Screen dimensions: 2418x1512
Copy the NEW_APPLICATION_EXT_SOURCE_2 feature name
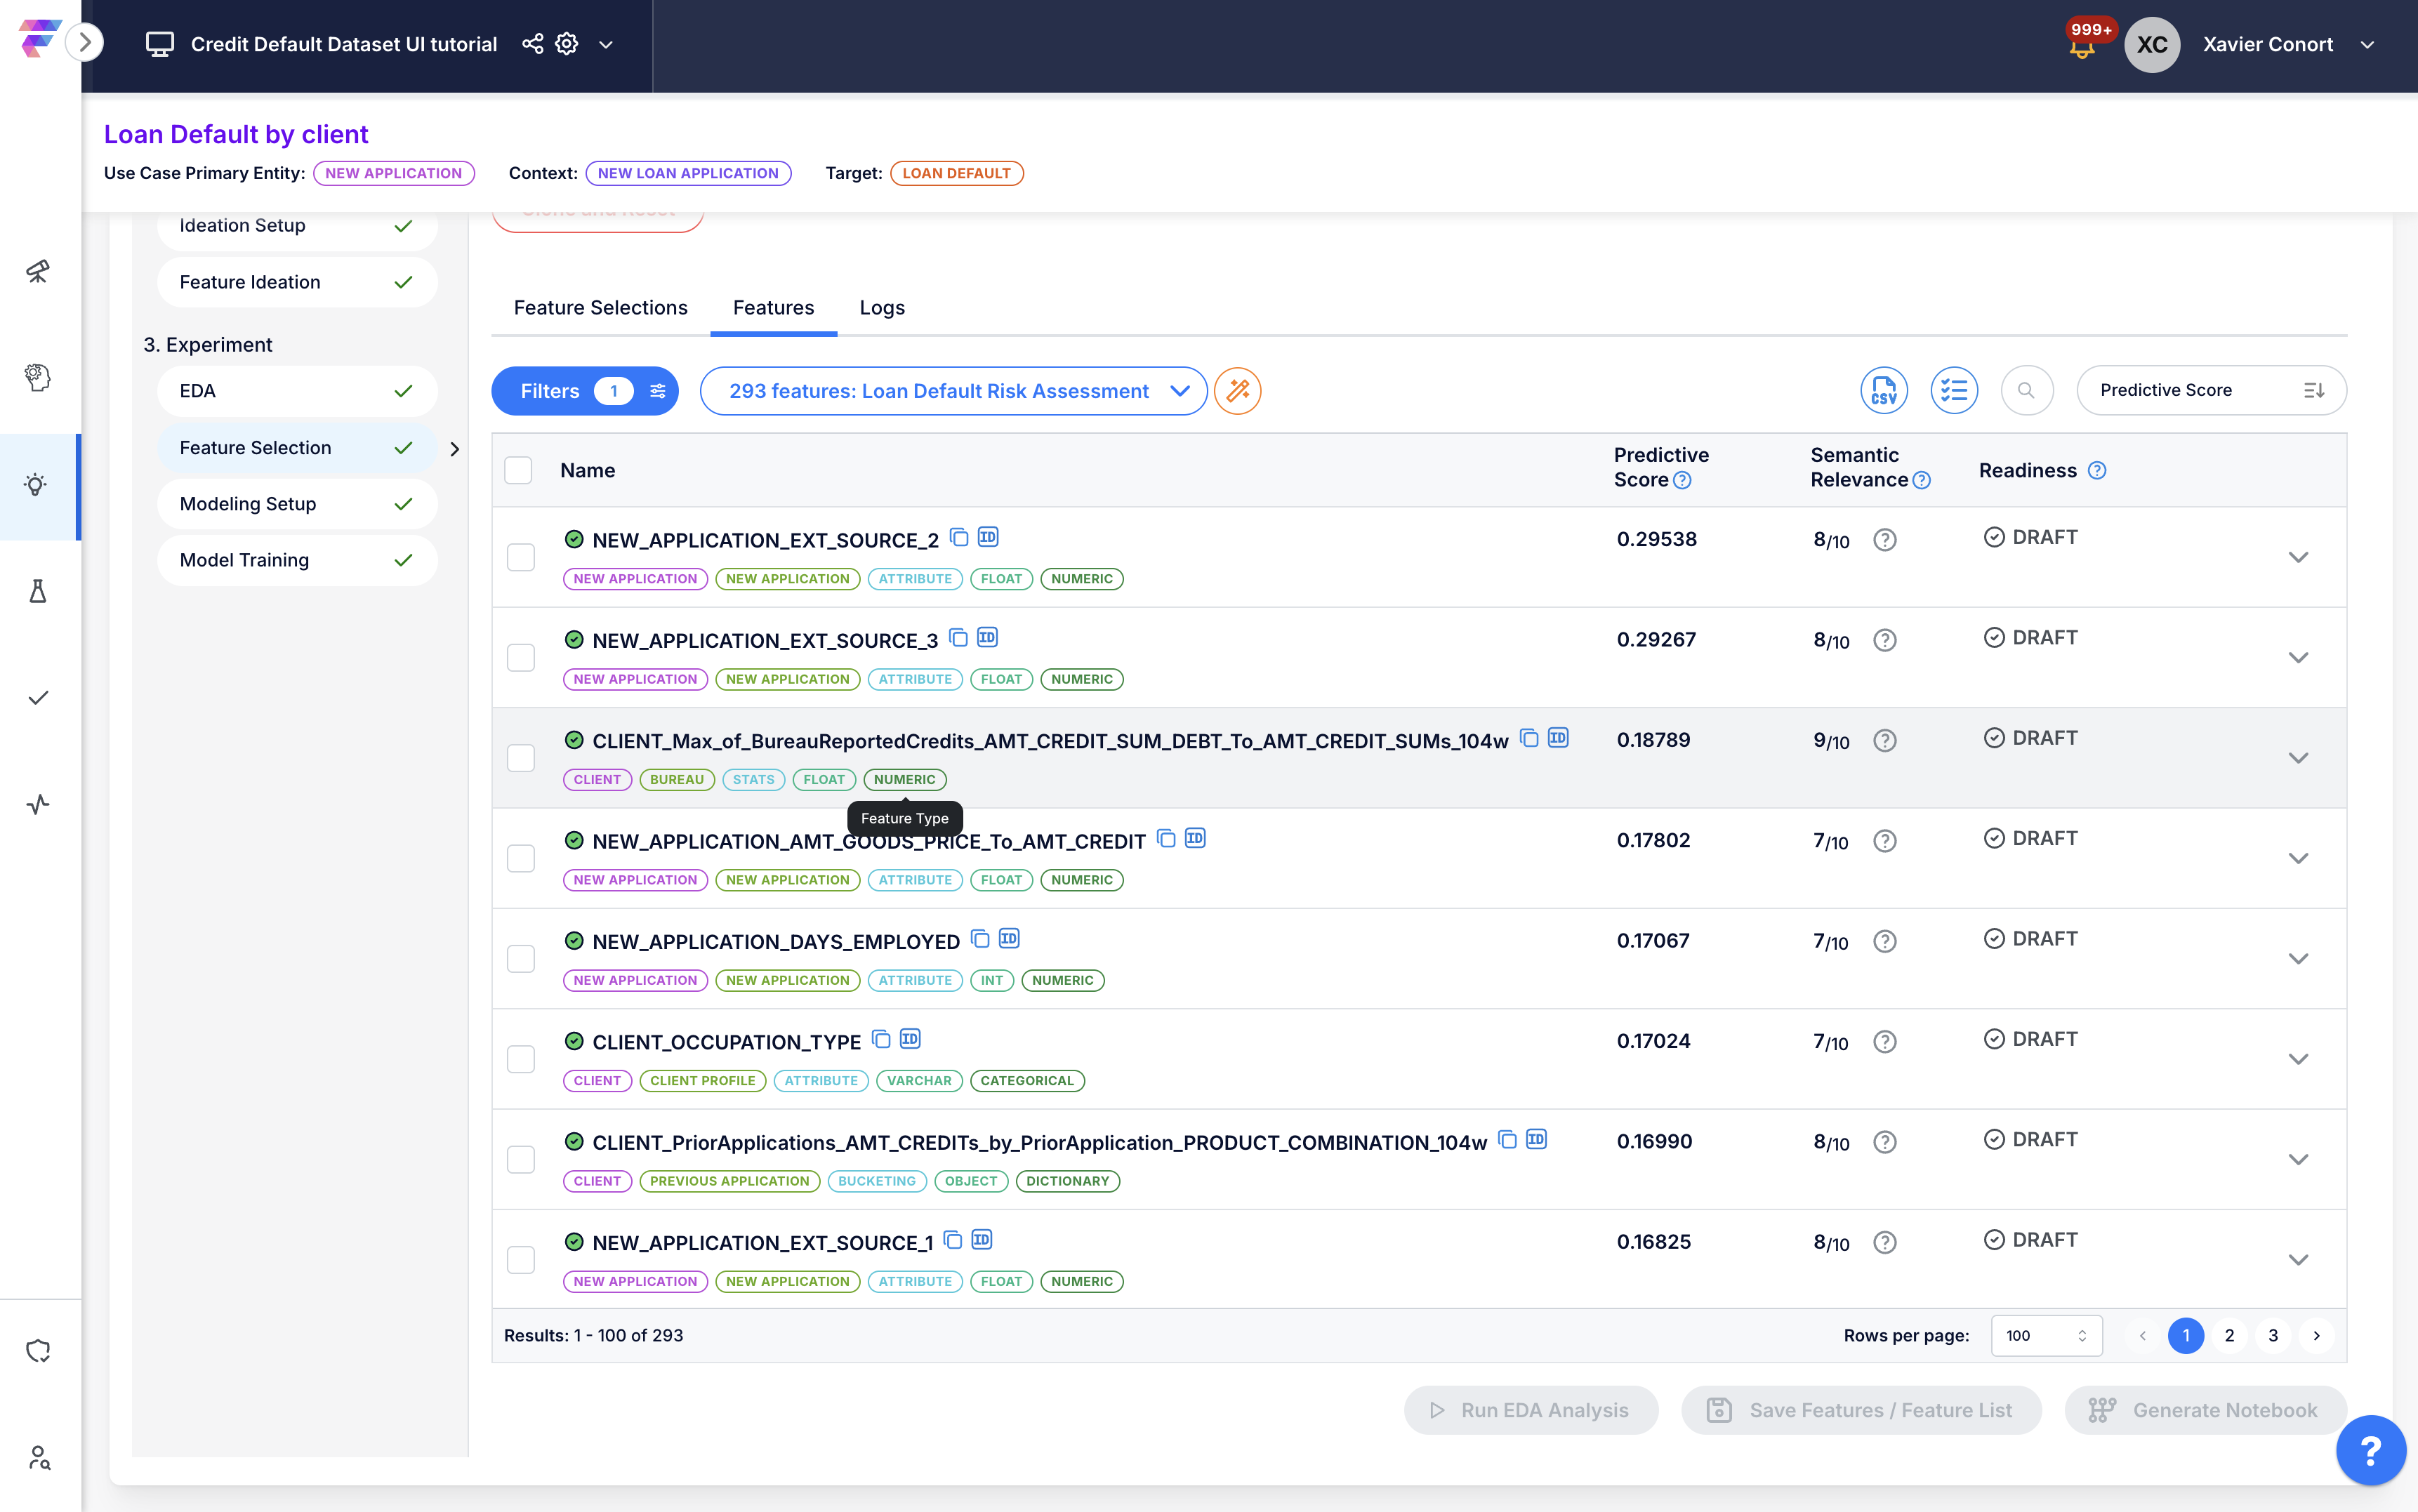(959, 538)
